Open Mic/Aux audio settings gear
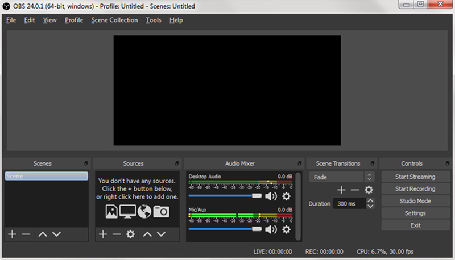This screenshot has height=260, width=455. coord(287,229)
